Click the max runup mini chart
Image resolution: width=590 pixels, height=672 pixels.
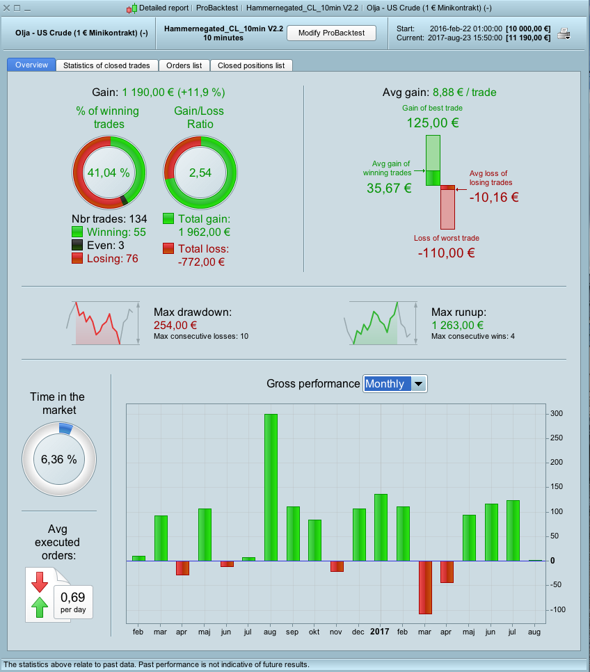[381, 323]
